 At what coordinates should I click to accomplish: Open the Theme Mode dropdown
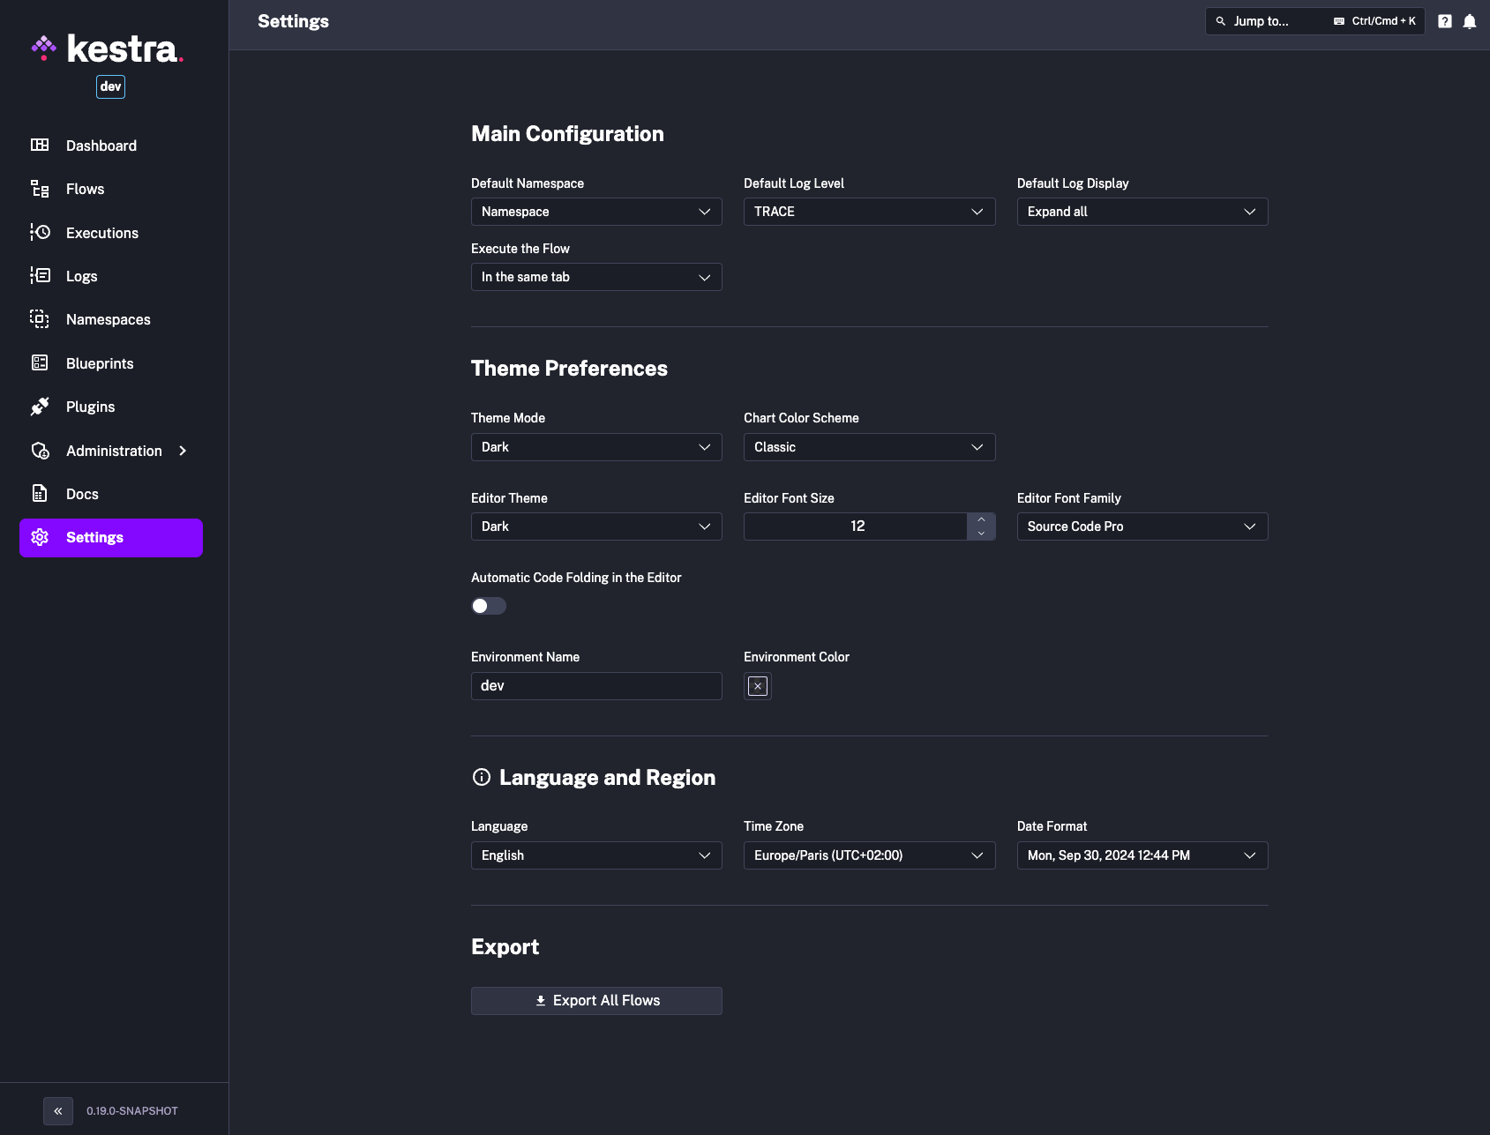[x=596, y=447]
